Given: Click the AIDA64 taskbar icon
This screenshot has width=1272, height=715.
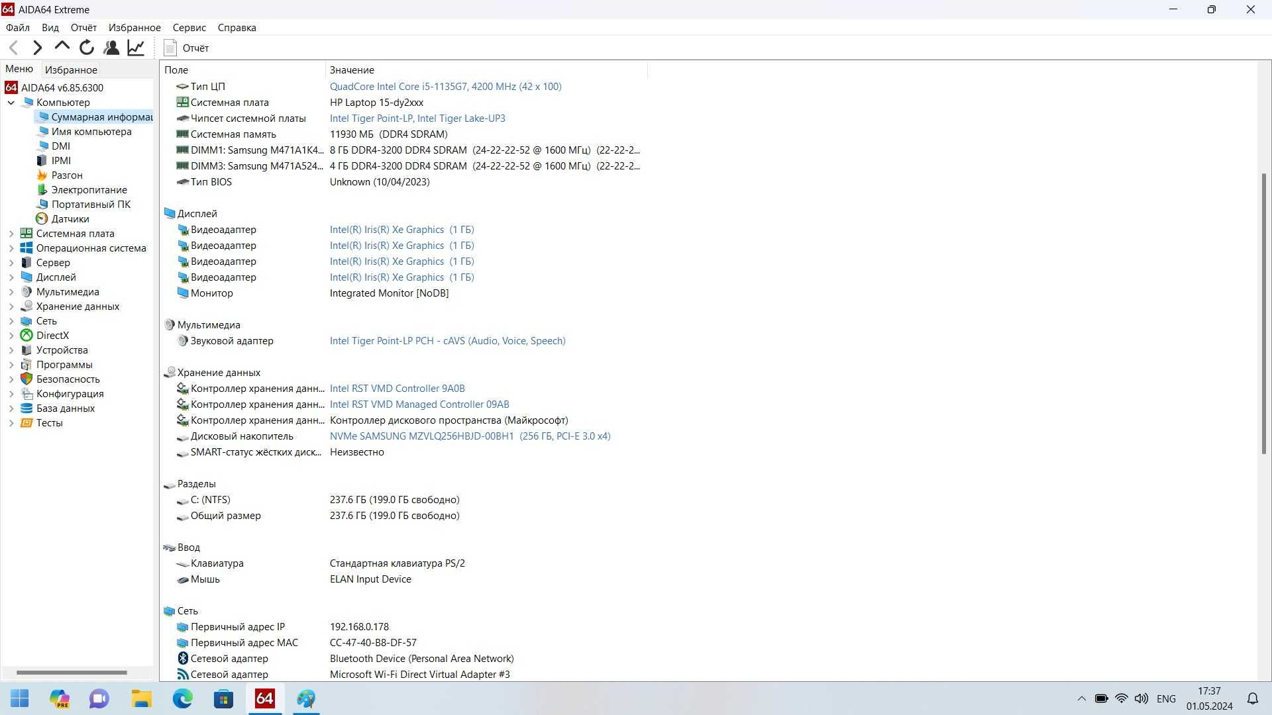Looking at the screenshot, I should [x=264, y=698].
